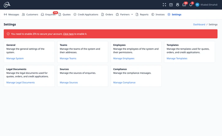Open Manage Templates link
This screenshot has width=222, height=136.
177,59
